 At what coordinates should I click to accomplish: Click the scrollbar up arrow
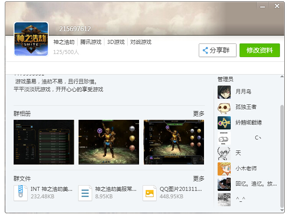click(x=282, y=76)
